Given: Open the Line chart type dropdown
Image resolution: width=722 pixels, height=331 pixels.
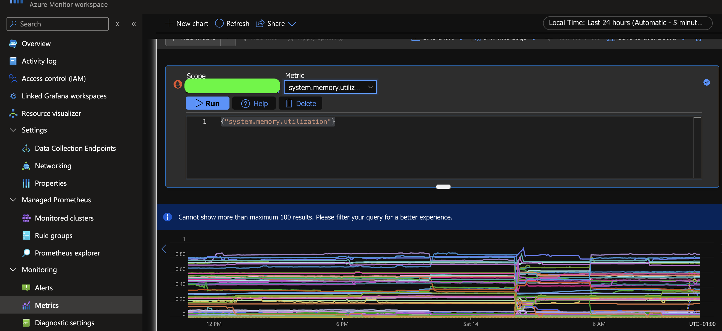Looking at the screenshot, I should (461, 39).
